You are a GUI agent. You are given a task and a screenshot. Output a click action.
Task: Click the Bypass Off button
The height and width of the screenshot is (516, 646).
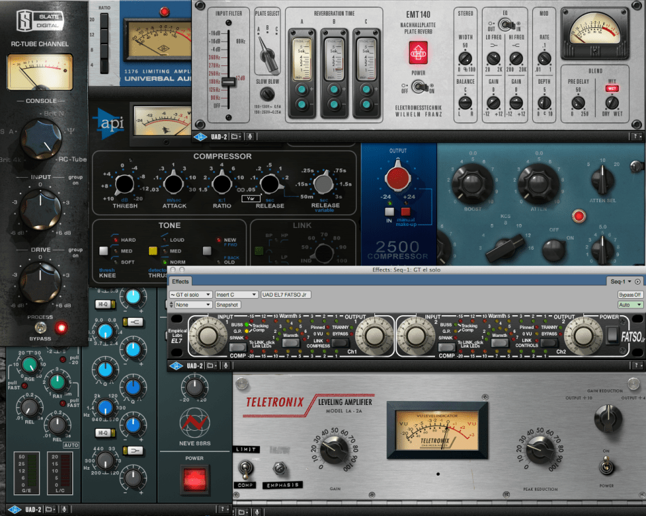[630, 295]
